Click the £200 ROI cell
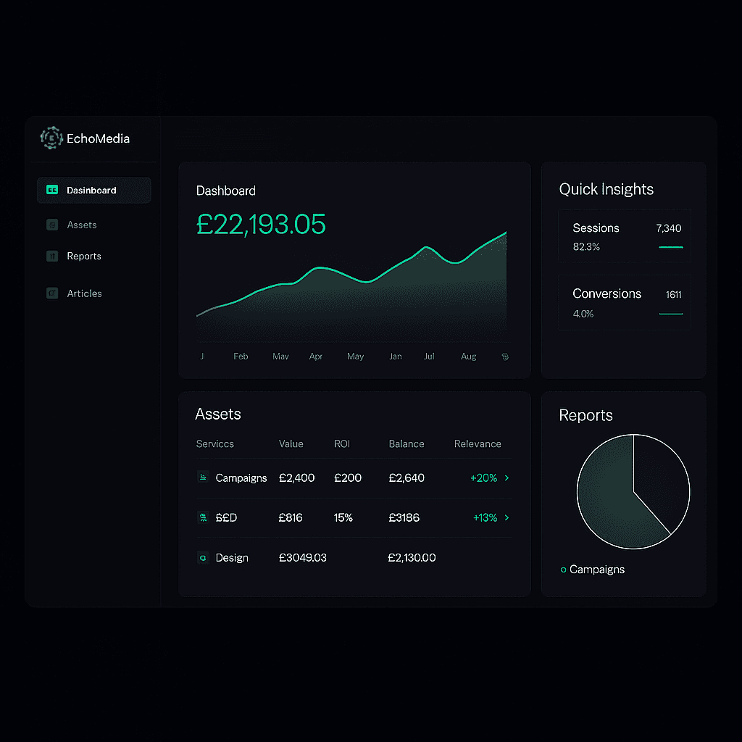Screen dimensions: 742x742 click(x=348, y=478)
